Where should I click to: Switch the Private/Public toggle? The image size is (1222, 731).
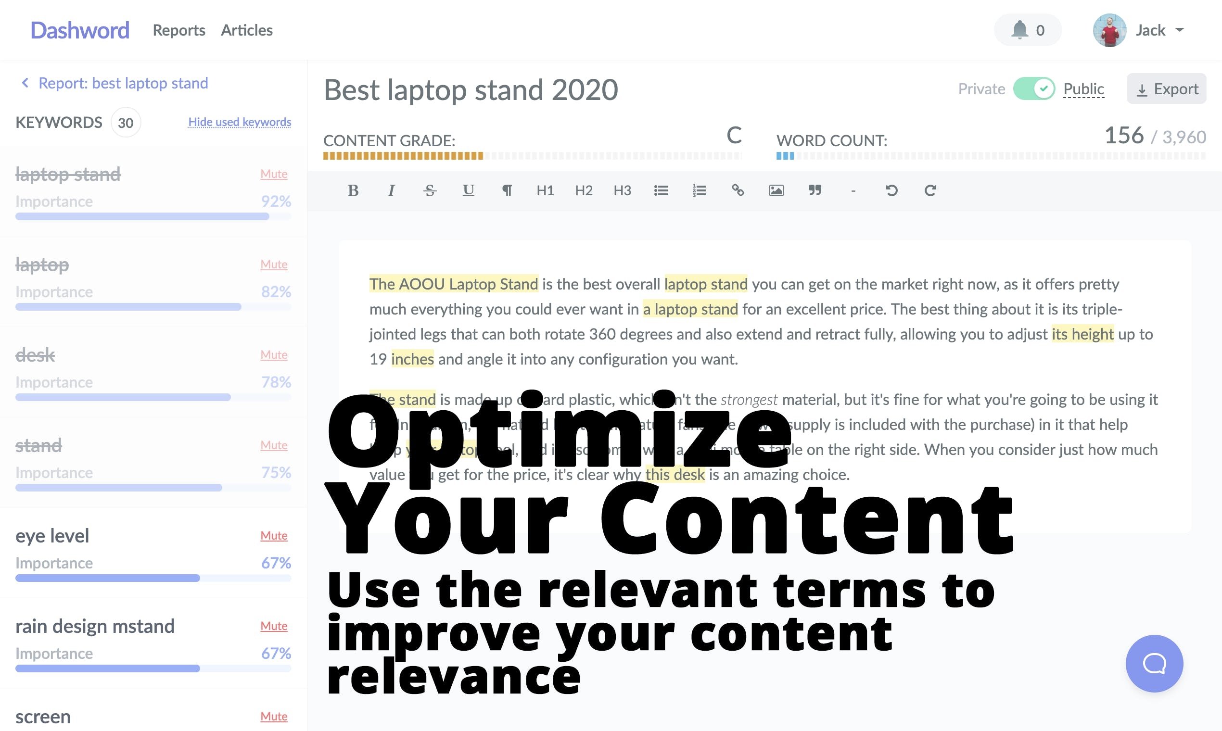(1033, 89)
